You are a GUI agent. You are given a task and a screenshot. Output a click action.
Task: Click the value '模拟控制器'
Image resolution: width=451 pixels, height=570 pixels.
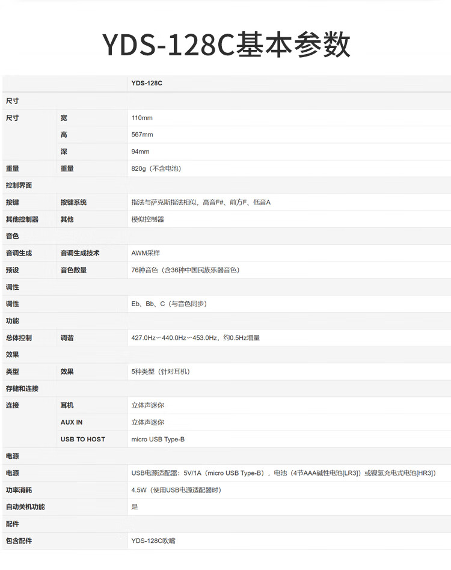pyautogui.click(x=147, y=219)
